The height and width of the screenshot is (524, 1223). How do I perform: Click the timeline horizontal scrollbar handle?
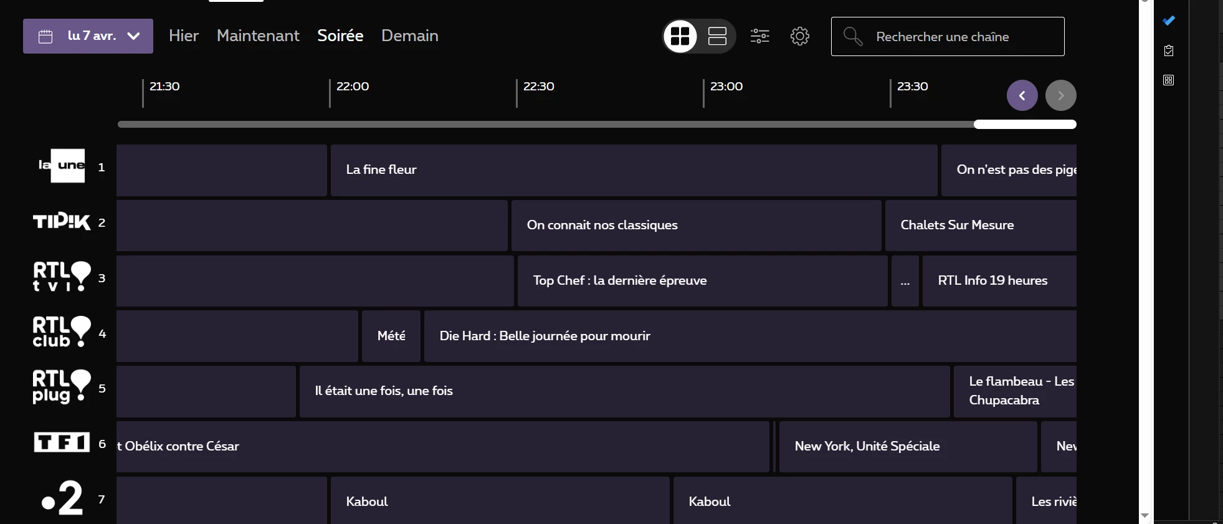click(x=1025, y=125)
